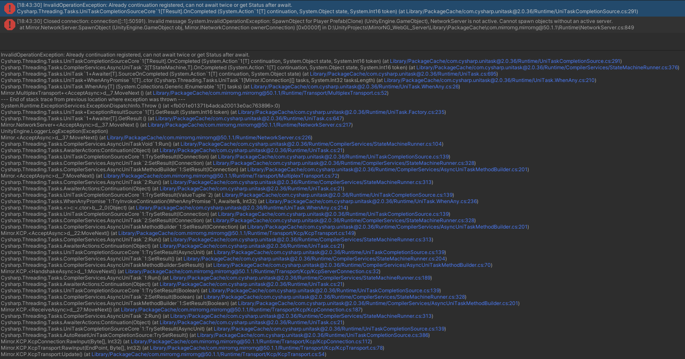Open the KcpTransport.cs:149 link

236,233
